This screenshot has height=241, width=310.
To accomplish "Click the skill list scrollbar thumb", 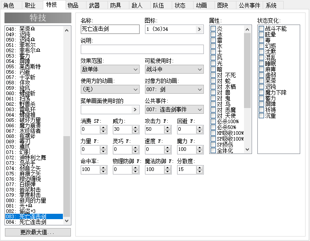I will pyautogui.click(x=66, y=176).
